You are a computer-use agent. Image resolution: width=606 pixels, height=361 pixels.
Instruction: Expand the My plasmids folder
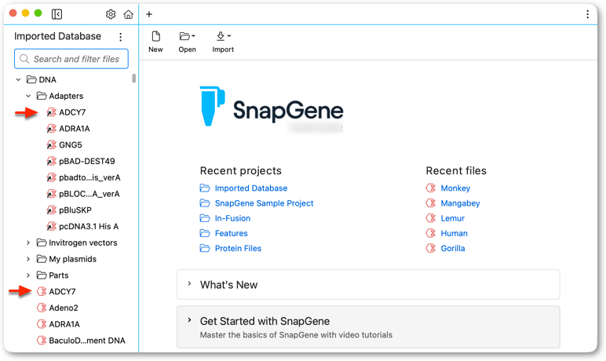pyautogui.click(x=28, y=259)
